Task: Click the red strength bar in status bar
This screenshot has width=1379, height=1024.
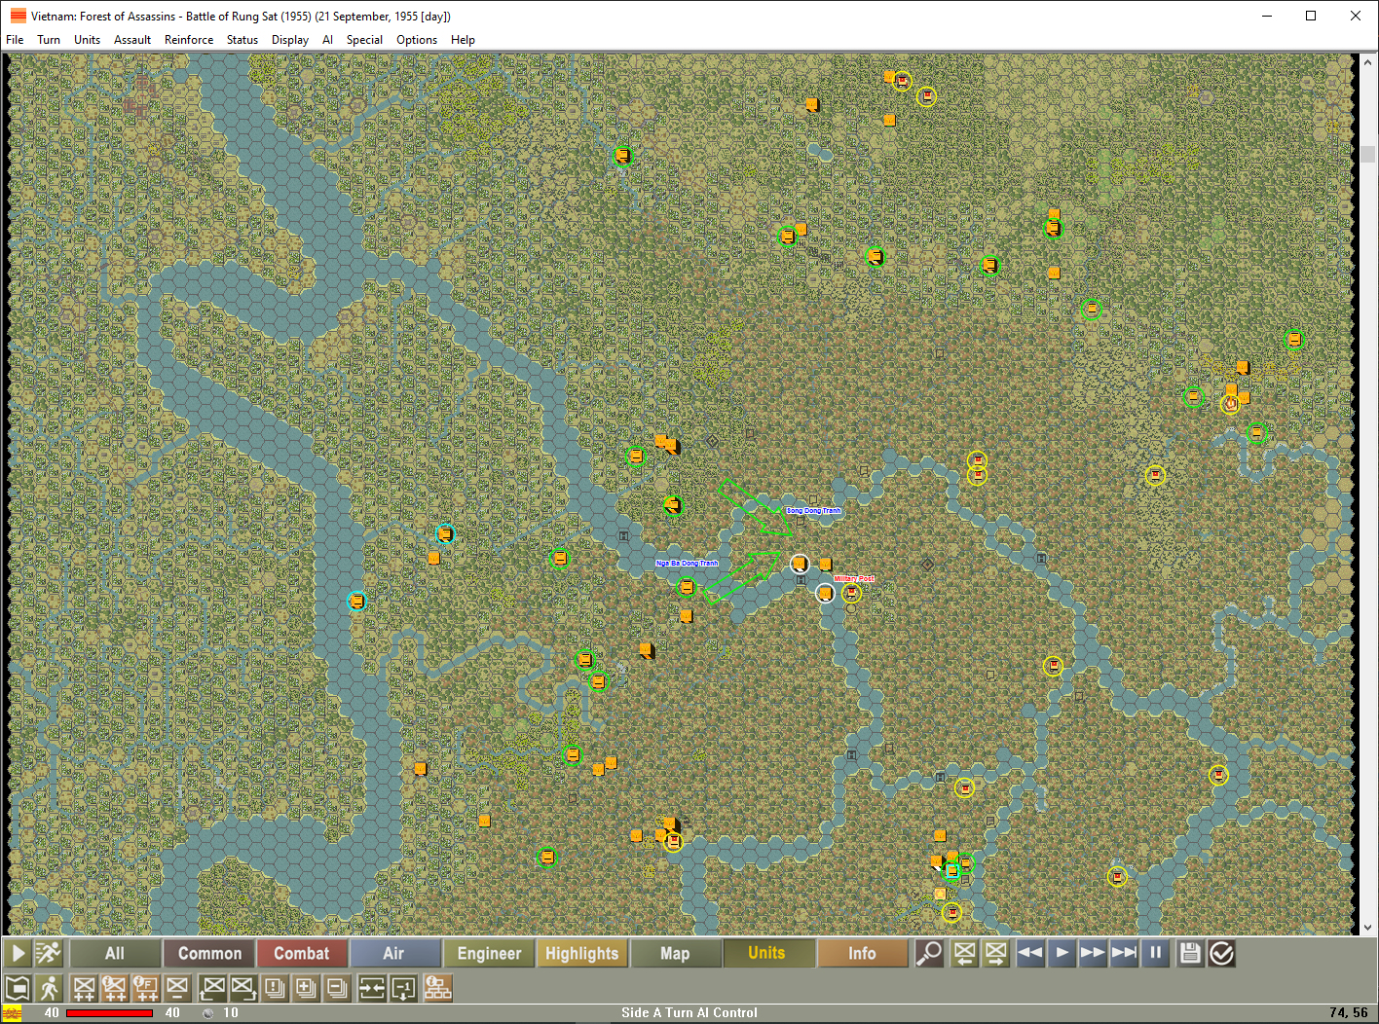Action: pyautogui.click(x=109, y=1013)
